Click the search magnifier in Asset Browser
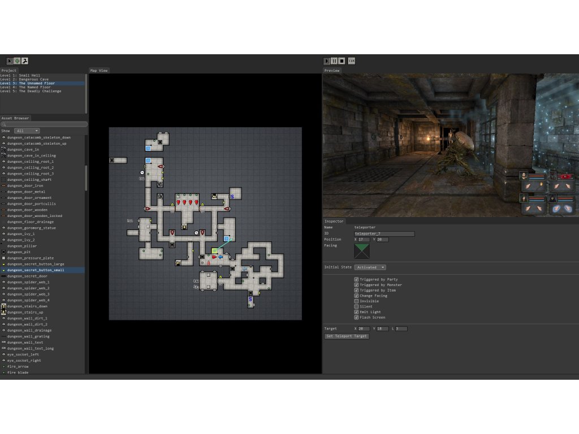 click(x=3, y=124)
